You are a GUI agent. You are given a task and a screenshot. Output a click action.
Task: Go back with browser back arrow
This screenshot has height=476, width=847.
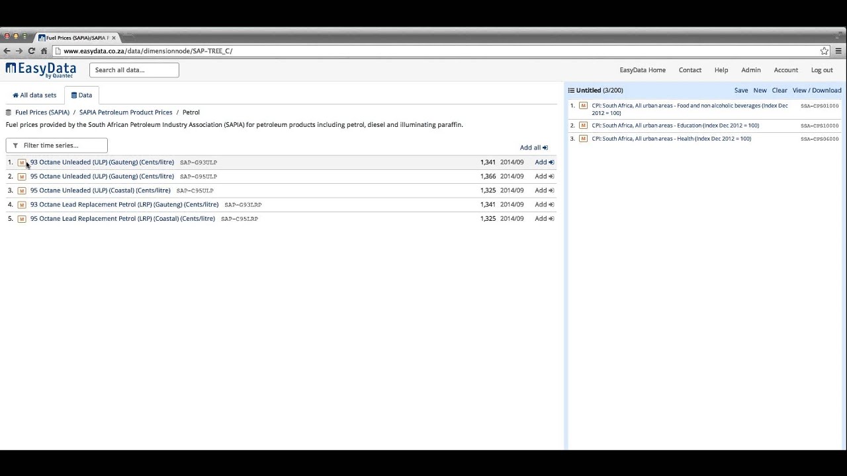pyautogui.click(x=7, y=51)
